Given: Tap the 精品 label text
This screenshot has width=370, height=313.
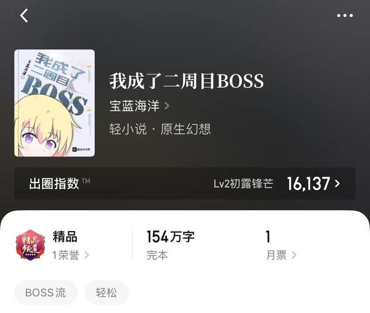Looking at the screenshot, I should tap(65, 236).
